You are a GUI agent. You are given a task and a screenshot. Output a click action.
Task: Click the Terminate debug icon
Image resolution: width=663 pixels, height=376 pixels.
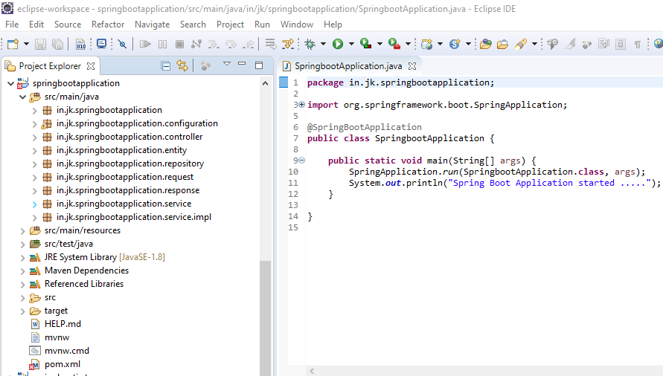179,44
